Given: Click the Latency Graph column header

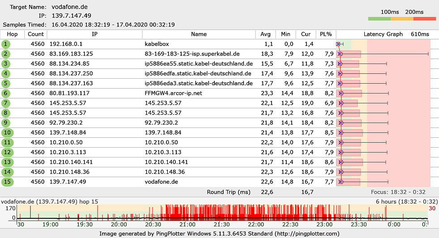Looking at the screenshot, I should [x=383, y=34].
